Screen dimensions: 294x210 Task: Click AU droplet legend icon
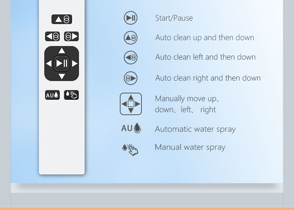131,128
